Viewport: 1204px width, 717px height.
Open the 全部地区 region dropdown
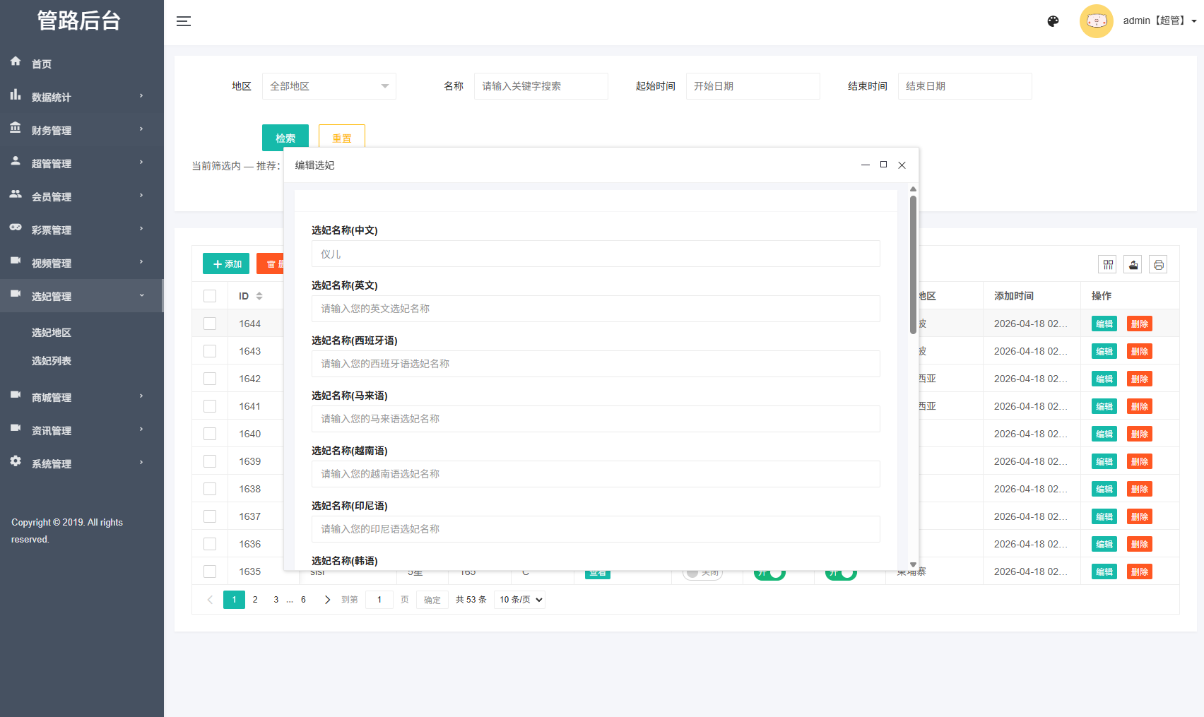329,86
